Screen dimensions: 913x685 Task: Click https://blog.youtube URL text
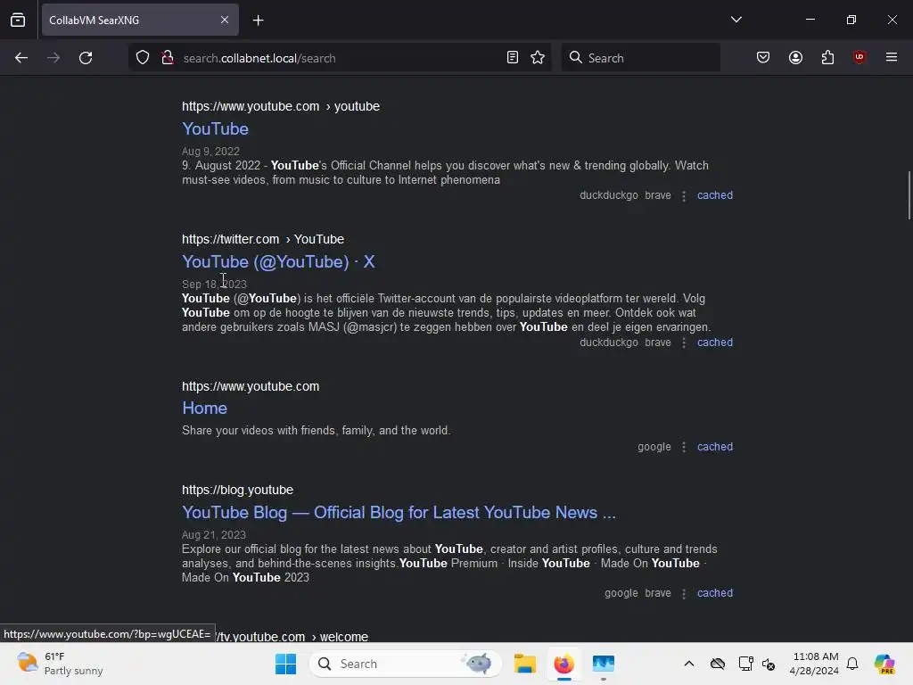point(237,490)
